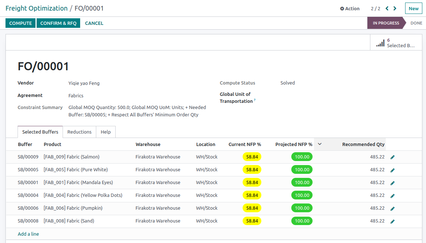426x243 pixels.
Task: Click edit pencil icon for Fabric (Salmon) row
Action: pyautogui.click(x=392, y=157)
